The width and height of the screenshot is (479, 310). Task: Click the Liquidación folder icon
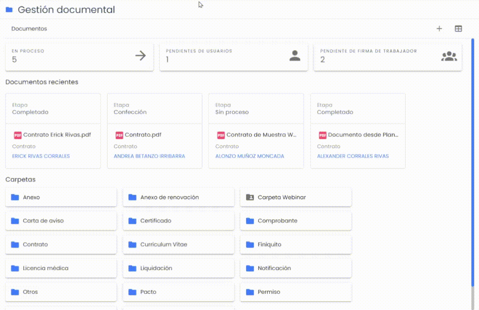click(132, 268)
